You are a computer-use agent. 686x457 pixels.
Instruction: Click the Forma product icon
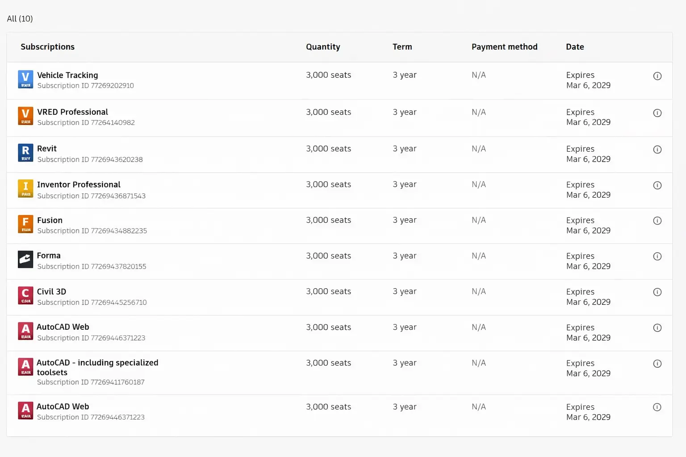(25, 259)
